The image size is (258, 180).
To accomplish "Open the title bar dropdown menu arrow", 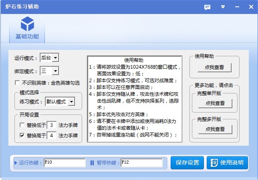I will point(223,7).
